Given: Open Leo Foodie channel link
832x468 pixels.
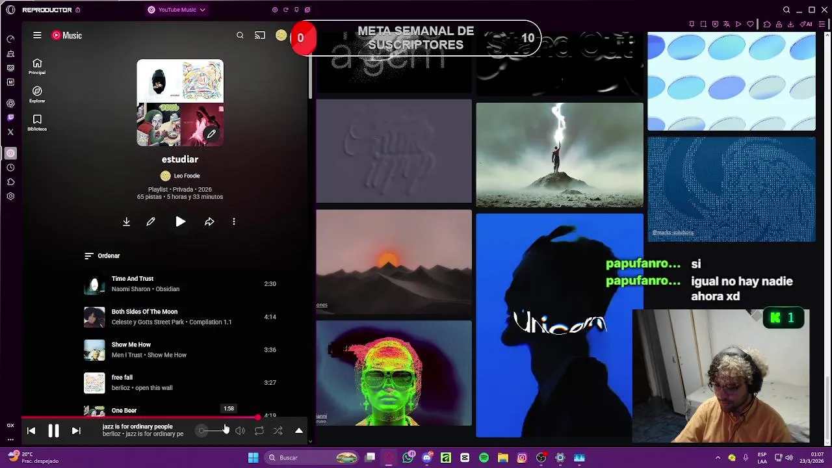Looking at the screenshot, I should point(180,175).
